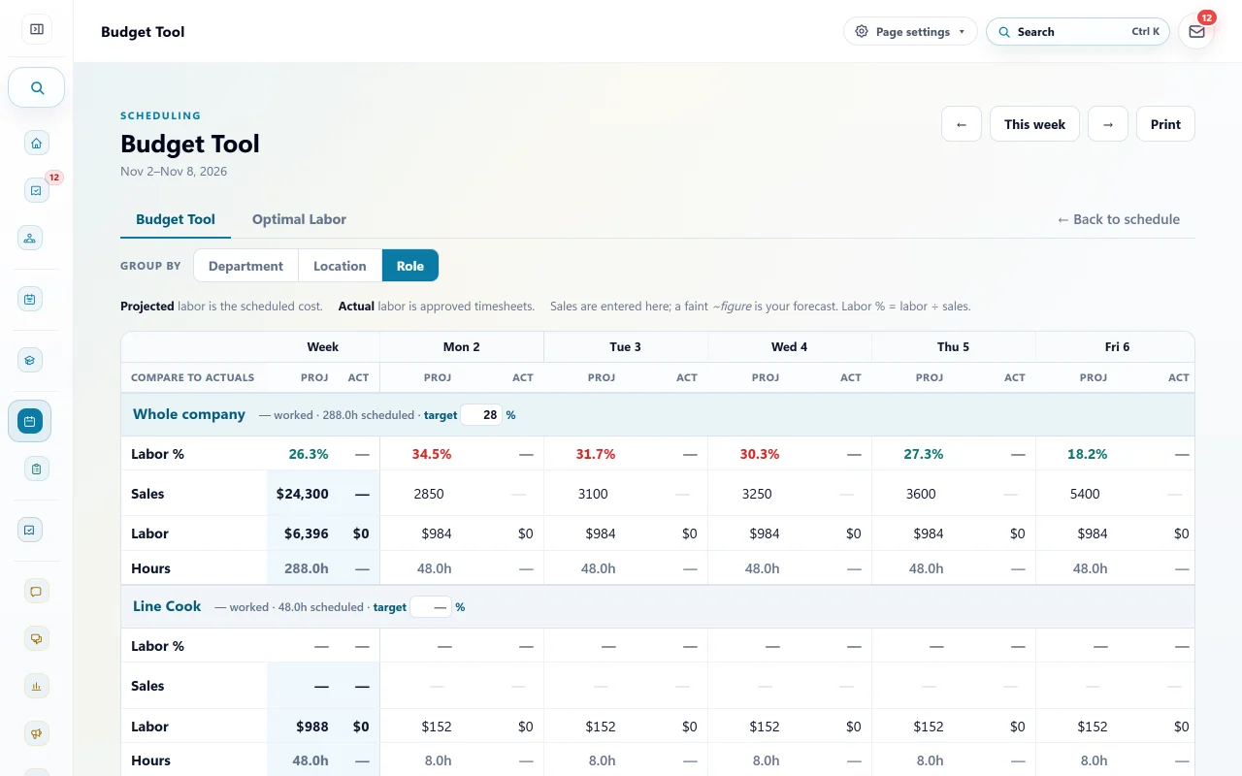Group by Department
This screenshot has width=1242, height=776.
(x=245, y=266)
